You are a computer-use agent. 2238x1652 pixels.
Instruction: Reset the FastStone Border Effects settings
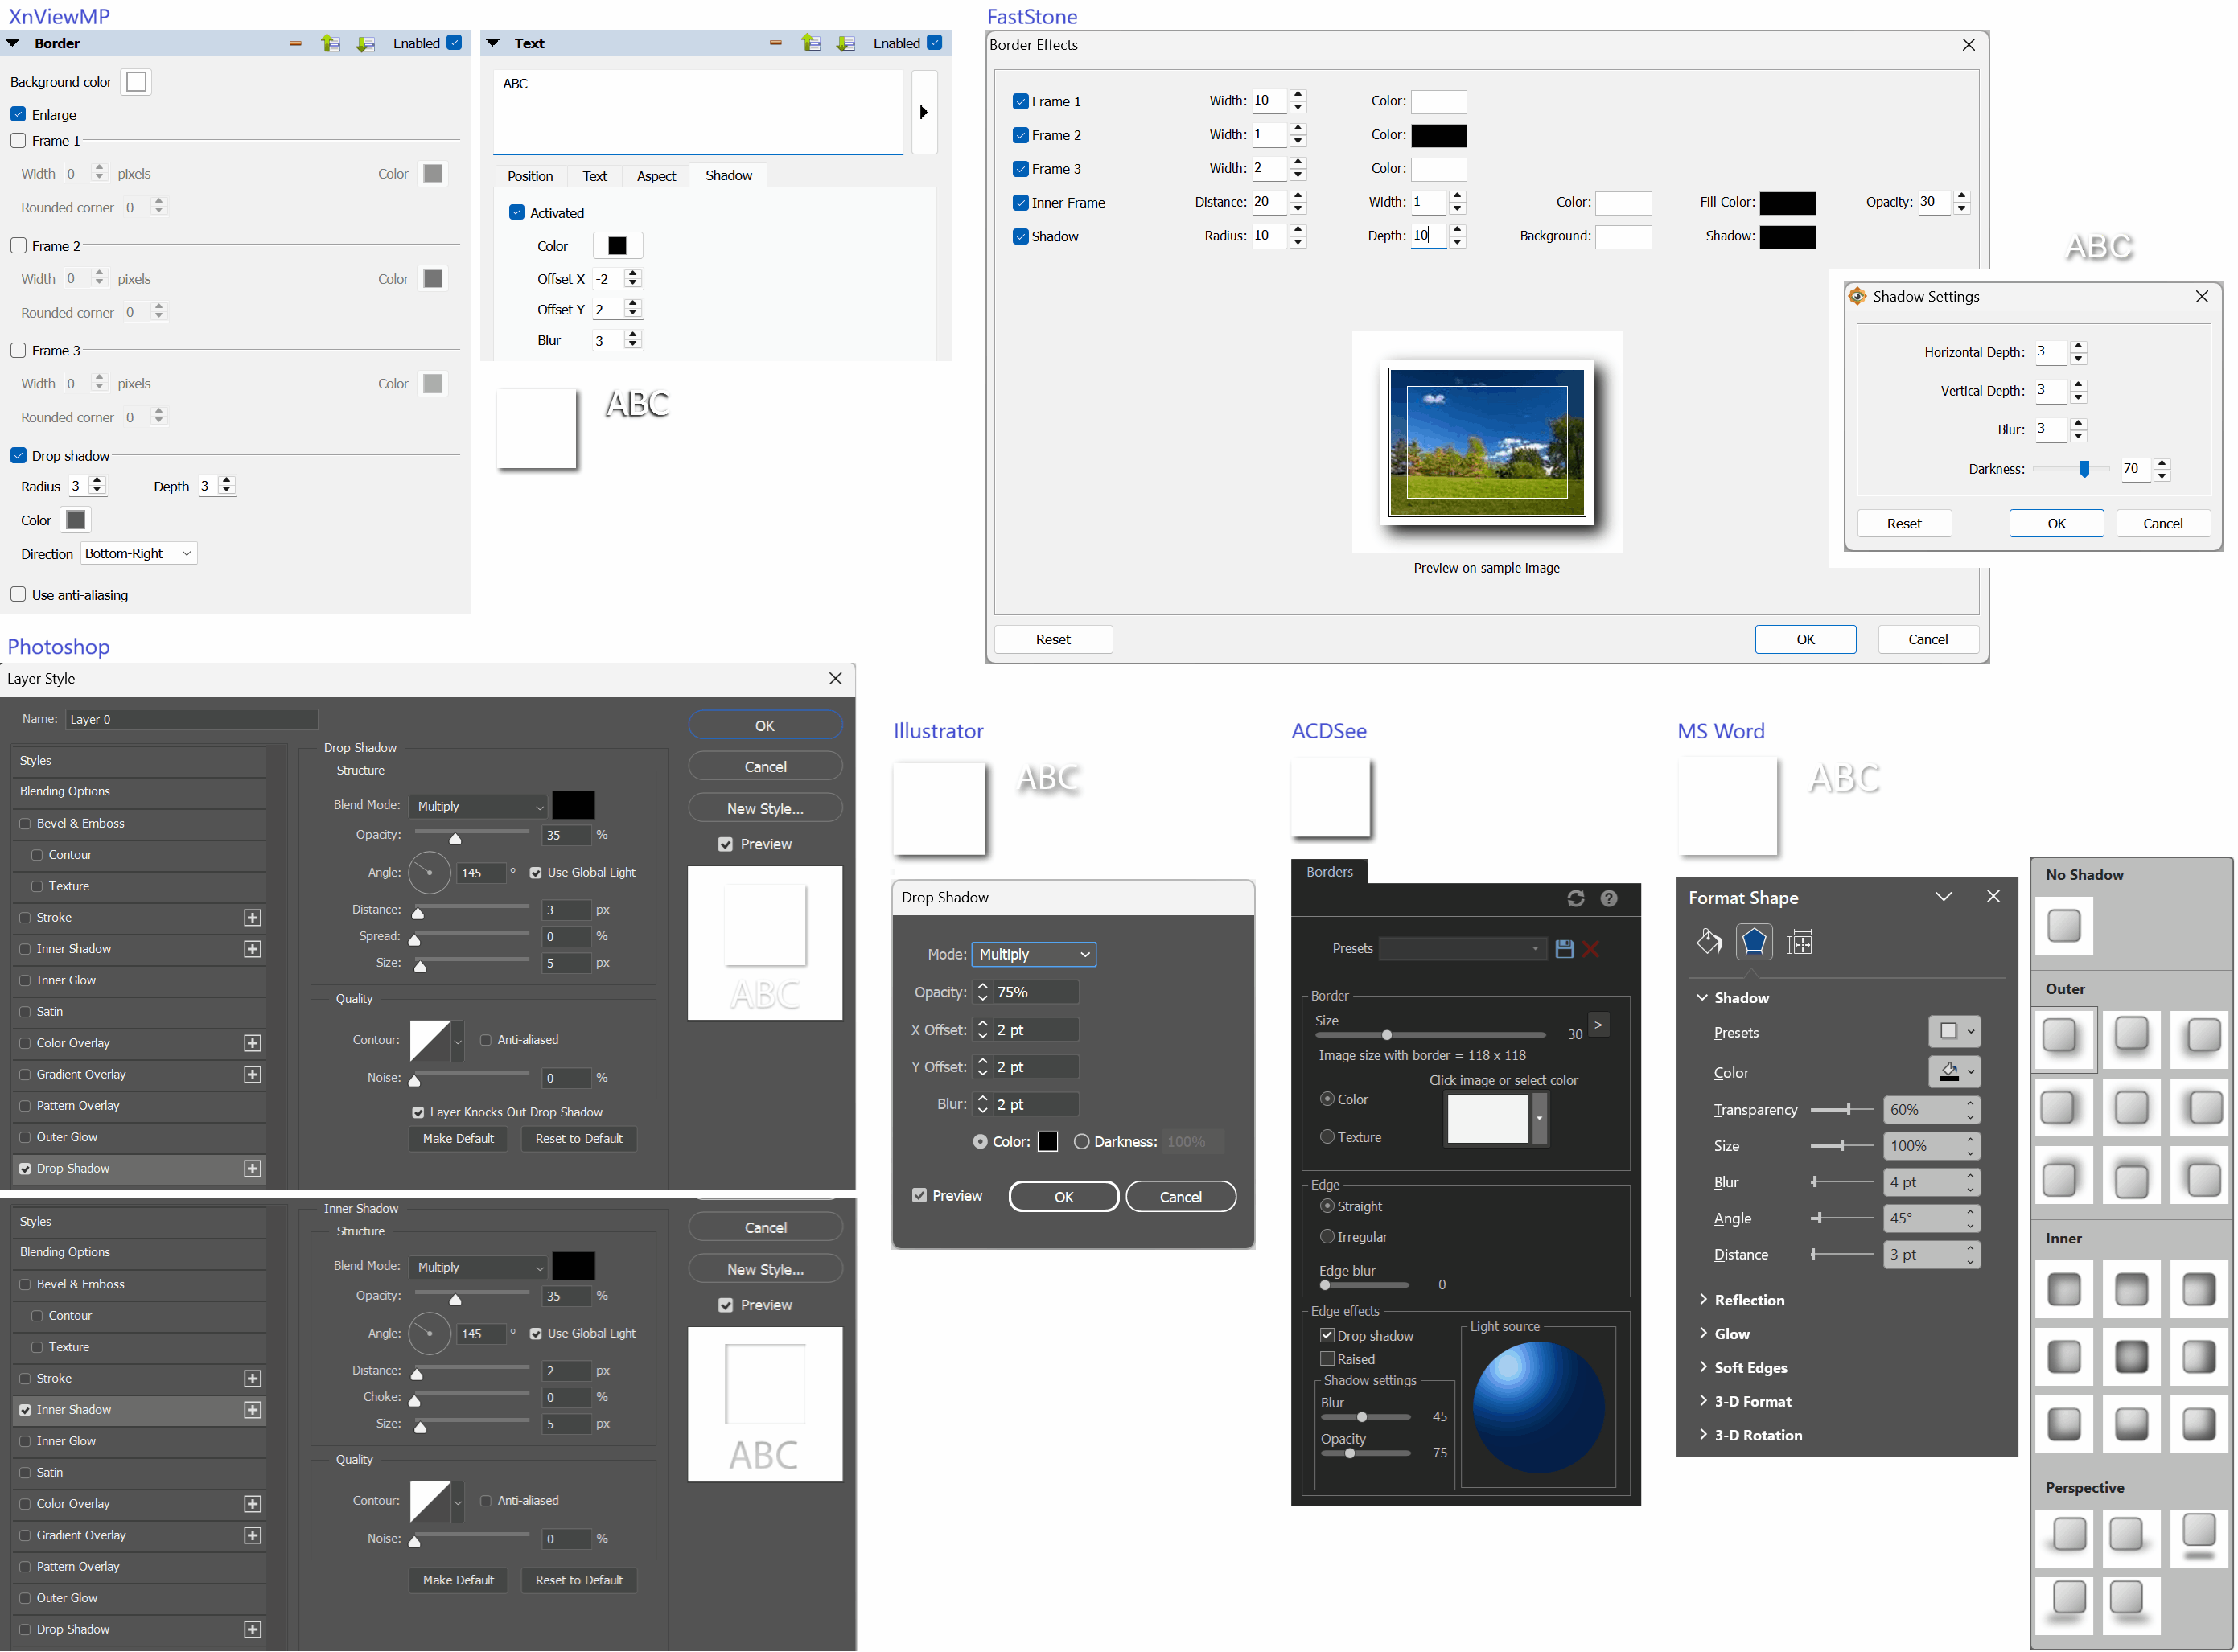coord(1053,639)
